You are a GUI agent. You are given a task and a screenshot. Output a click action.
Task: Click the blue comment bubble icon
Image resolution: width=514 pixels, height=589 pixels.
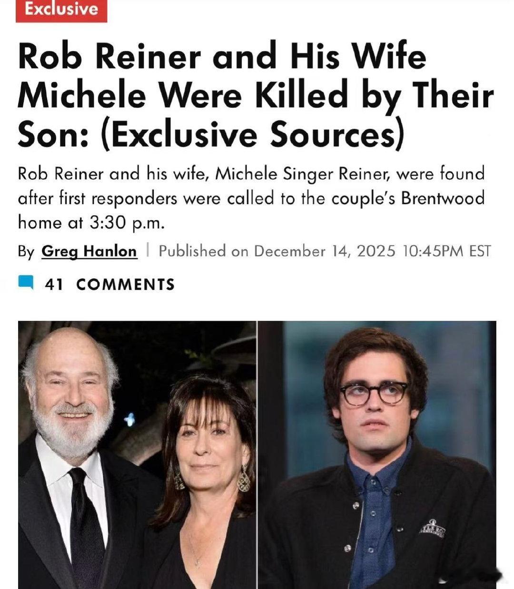click(26, 283)
